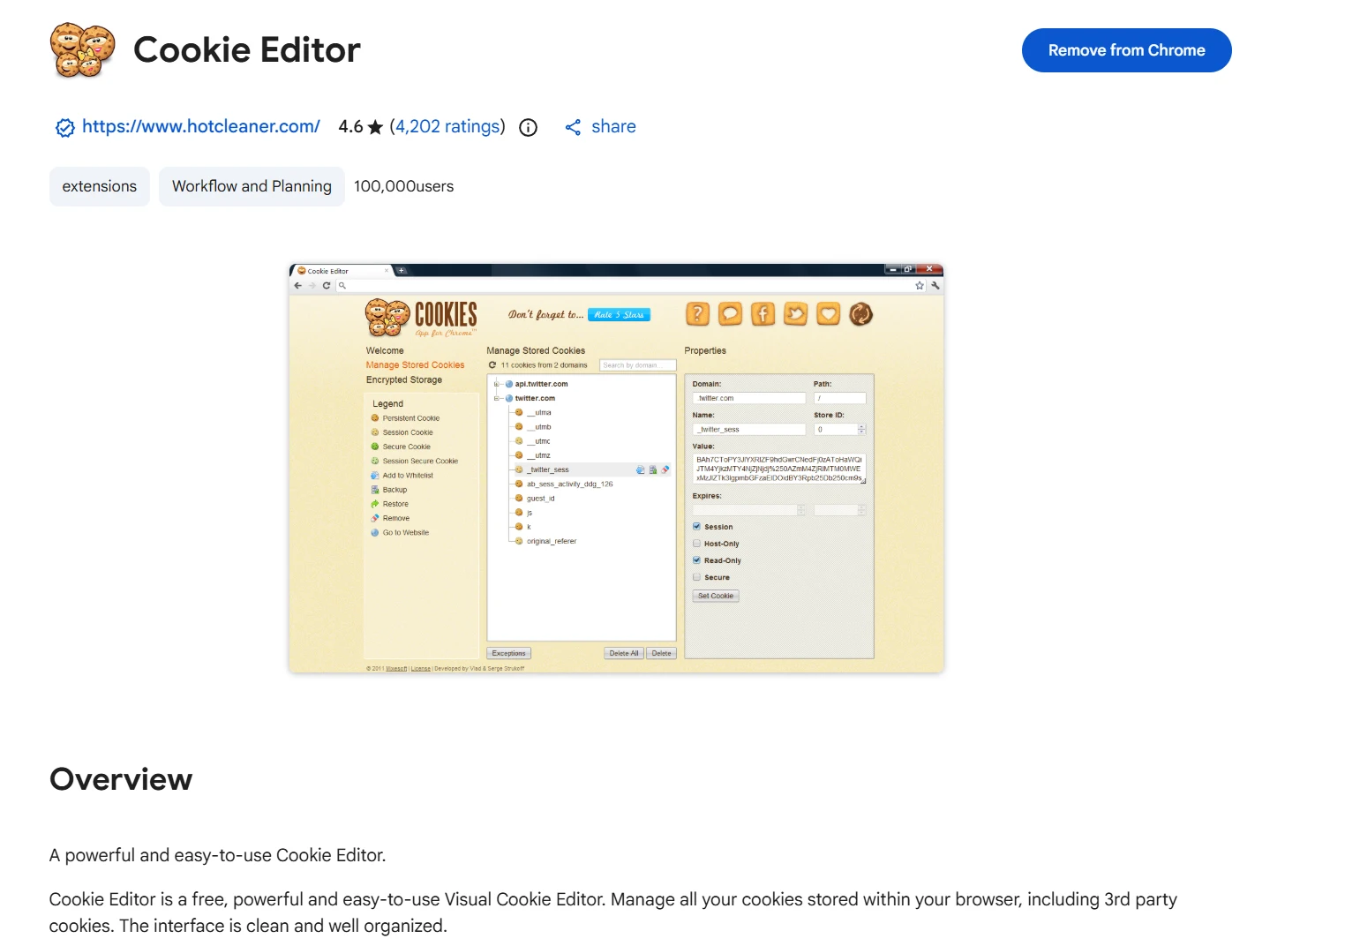
Task: Click the speech bubble feedback icon in preview
Action: pos(731,313)
